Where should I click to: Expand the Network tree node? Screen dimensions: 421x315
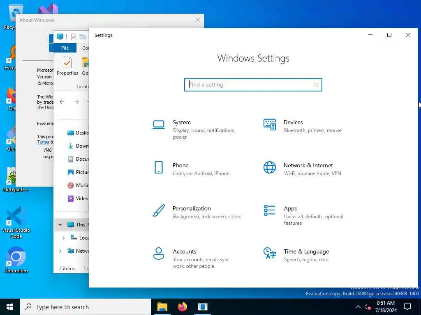click(x=60, y=251)
